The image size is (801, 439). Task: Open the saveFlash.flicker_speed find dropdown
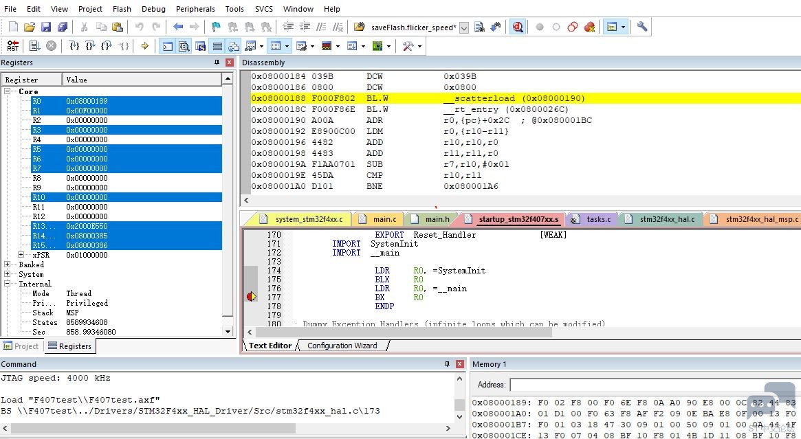point(464,27)
